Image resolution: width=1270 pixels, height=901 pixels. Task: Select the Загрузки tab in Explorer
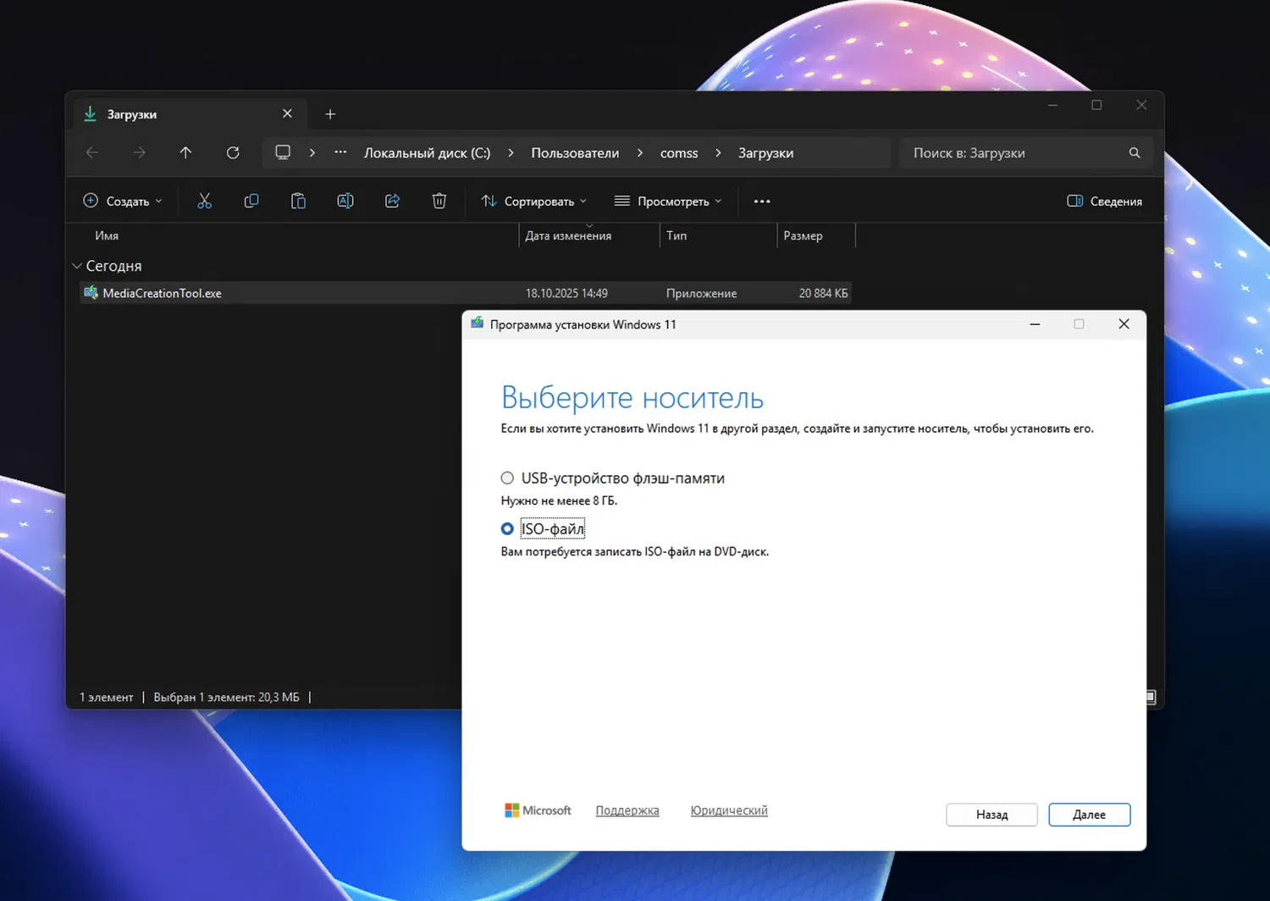190,114
